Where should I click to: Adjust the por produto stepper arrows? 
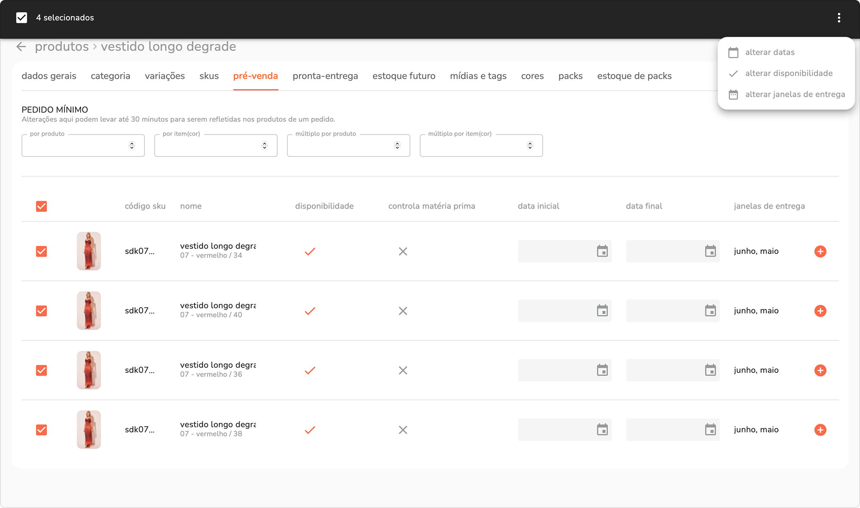[131, 145]
